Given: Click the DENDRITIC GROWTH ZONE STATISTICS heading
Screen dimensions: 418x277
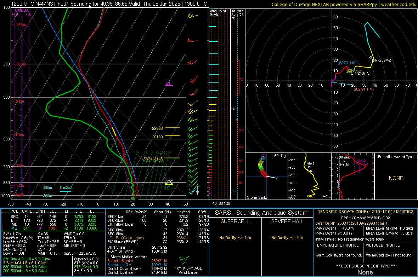Looking at the screenshot, I should [365, 212].
